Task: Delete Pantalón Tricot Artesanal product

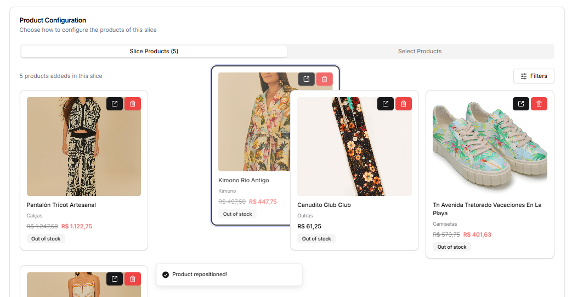Action: [133, 104]
